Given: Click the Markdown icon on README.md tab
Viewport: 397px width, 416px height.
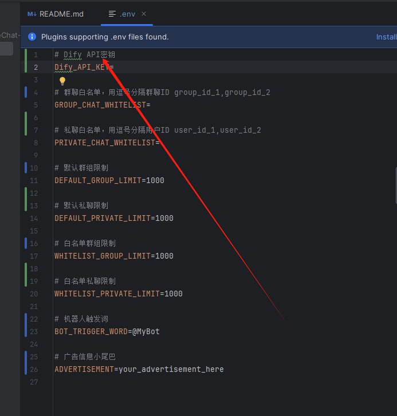Looking at the screenshot, I should point(32,14).
